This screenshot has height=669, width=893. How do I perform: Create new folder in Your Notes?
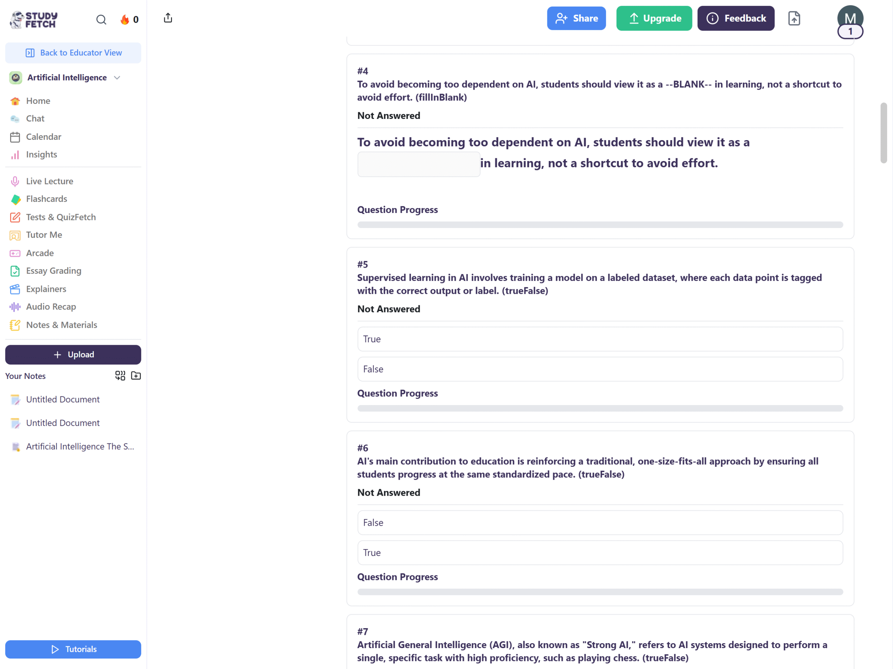tap(136, 376)
